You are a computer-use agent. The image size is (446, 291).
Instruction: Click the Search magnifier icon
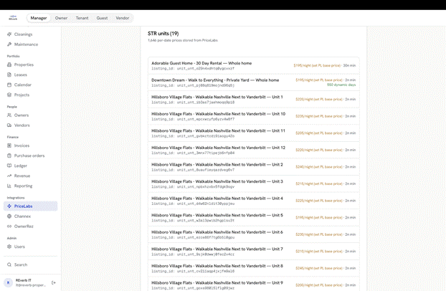tap(9, 264)
